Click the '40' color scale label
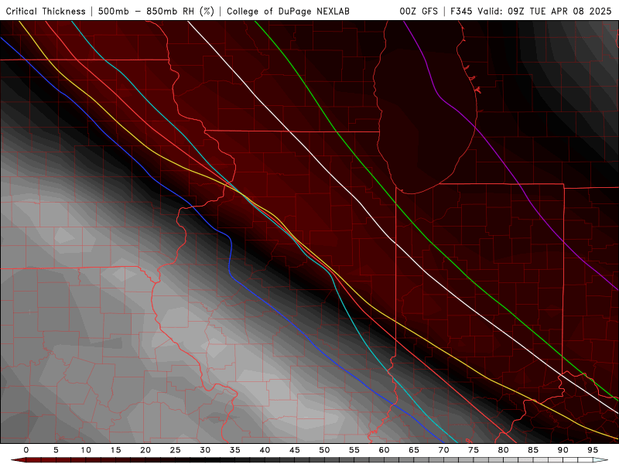619x464 pixels. click(265, 450)
